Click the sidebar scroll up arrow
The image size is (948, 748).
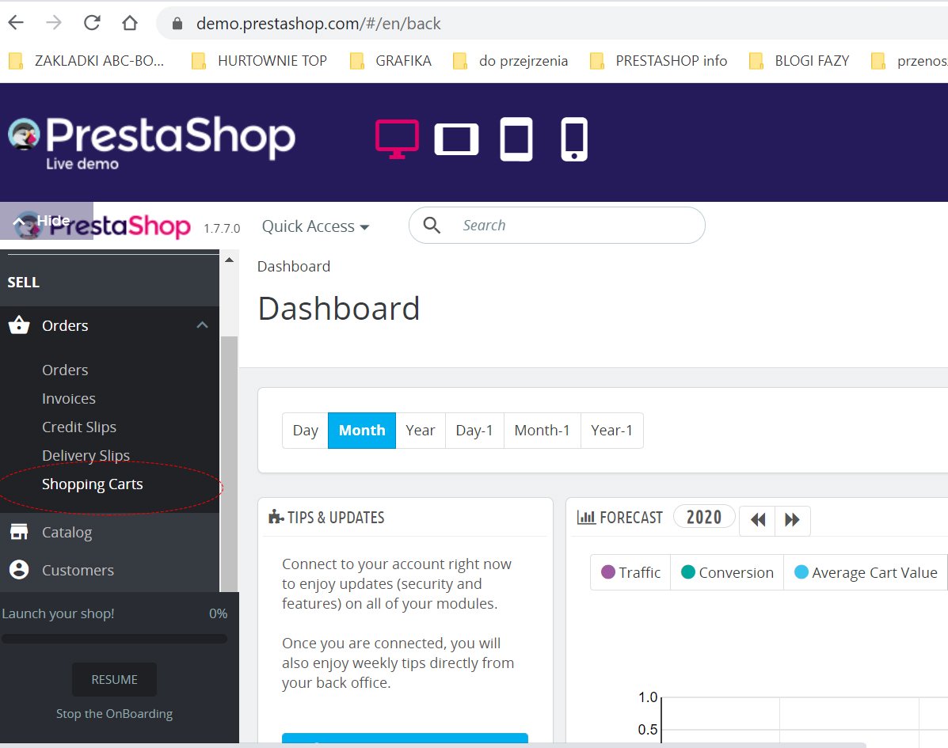229,260
